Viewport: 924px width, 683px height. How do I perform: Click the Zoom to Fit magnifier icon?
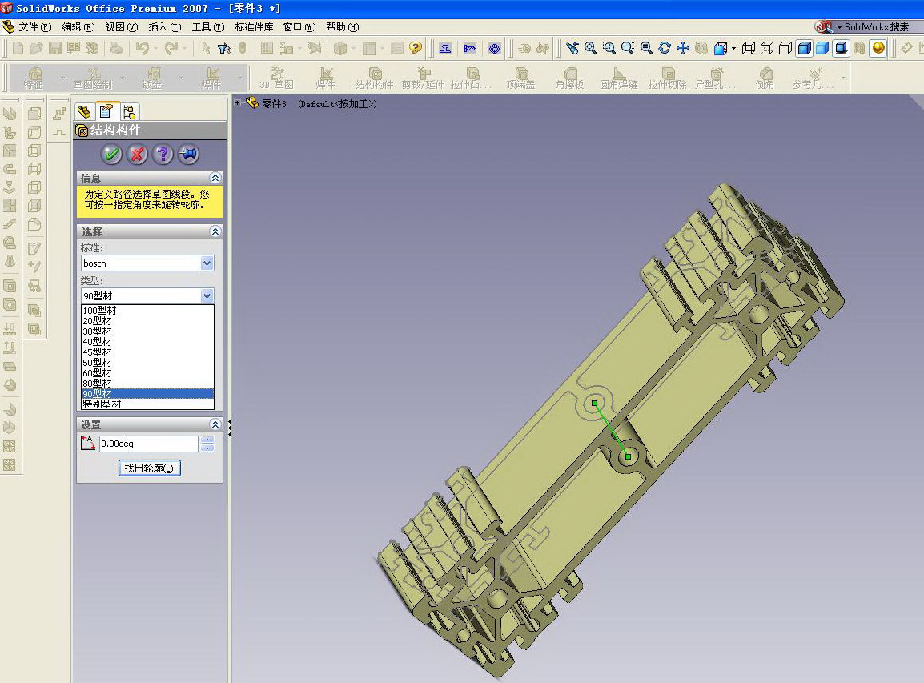tap(590, 48)
